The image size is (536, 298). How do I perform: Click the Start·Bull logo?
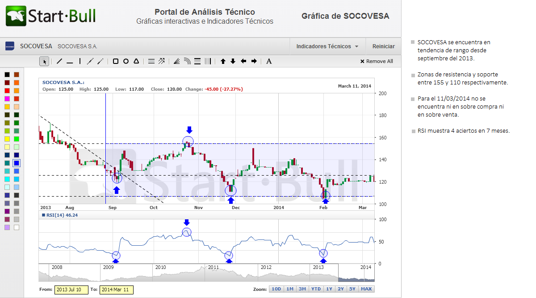(50, 16)
